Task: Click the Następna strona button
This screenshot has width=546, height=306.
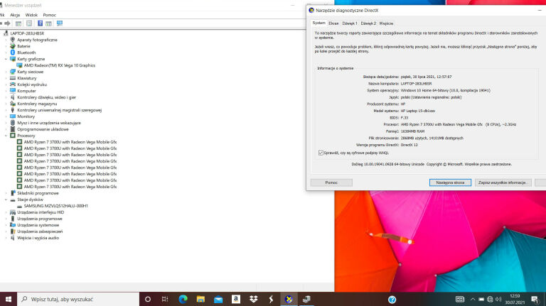Action: (450, 182)
